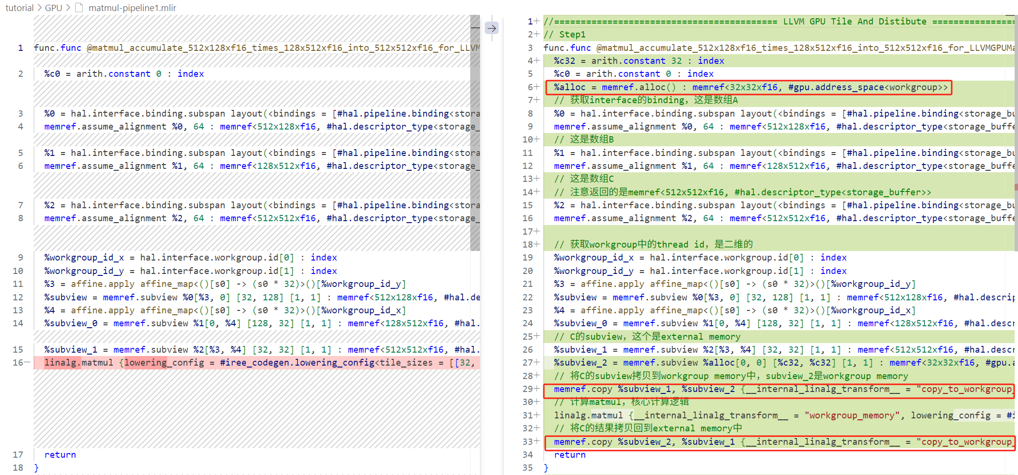Click the minus marker on left line 16
This screenshot has height=475, width=1018.
click(27, 363)
